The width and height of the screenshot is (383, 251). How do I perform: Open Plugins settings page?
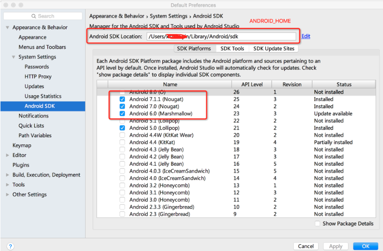21,165
